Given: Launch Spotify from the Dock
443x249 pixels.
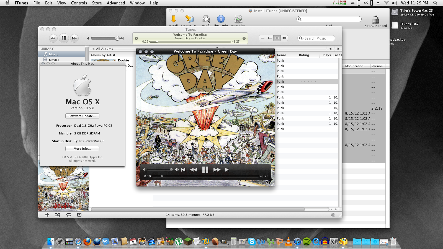Looking at the screenshot, I should (307, 242).
